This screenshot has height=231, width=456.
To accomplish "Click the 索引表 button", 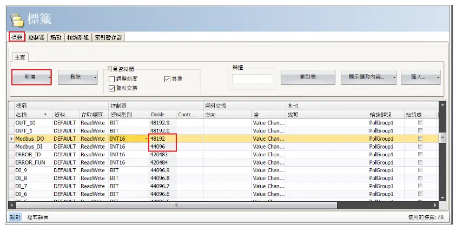I will coord(308,77).
